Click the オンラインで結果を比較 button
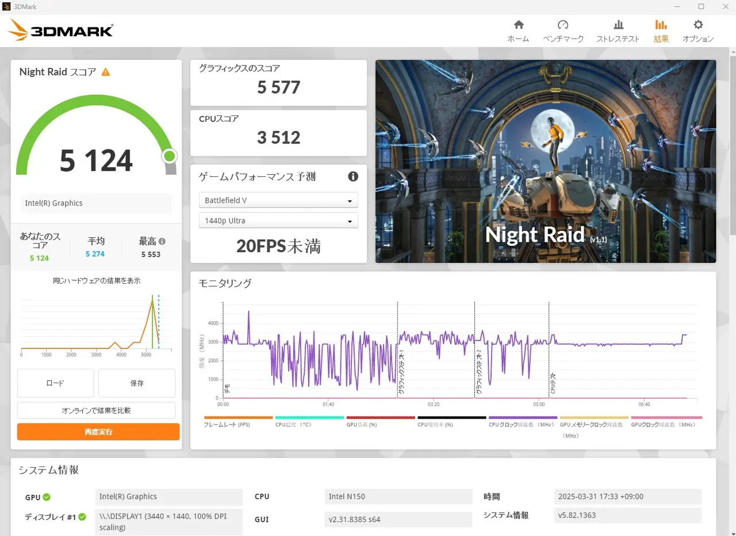This screenshot has height=536, width=736. click(x=96, y=410)
